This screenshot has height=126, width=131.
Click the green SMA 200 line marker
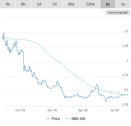pyautogui.click(x=68, y=119)
